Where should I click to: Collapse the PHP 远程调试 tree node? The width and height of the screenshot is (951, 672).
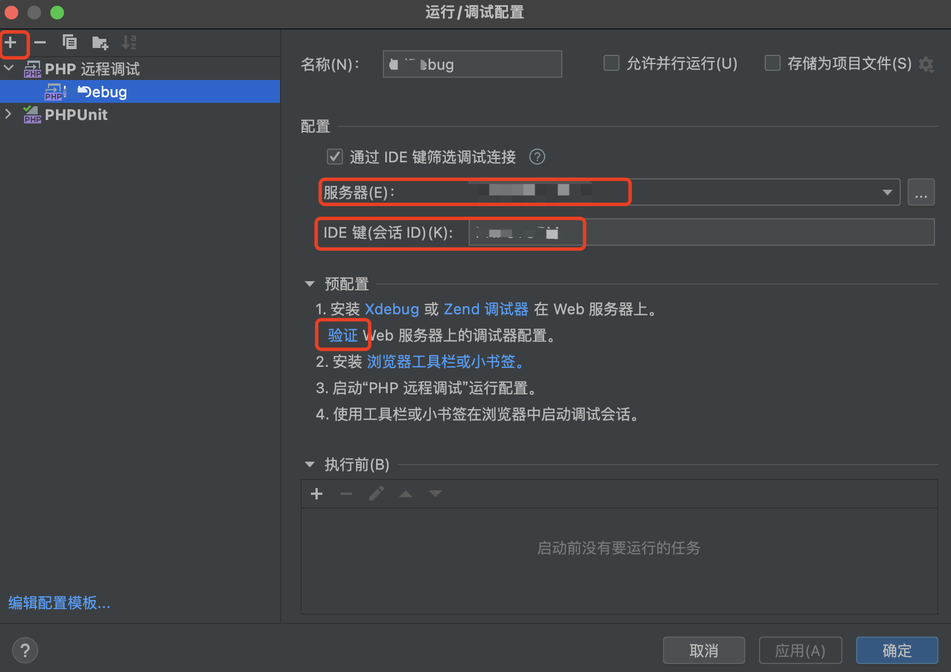[9, 68]
